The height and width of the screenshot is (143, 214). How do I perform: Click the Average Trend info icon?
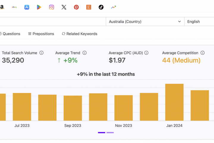click(85, 53)
